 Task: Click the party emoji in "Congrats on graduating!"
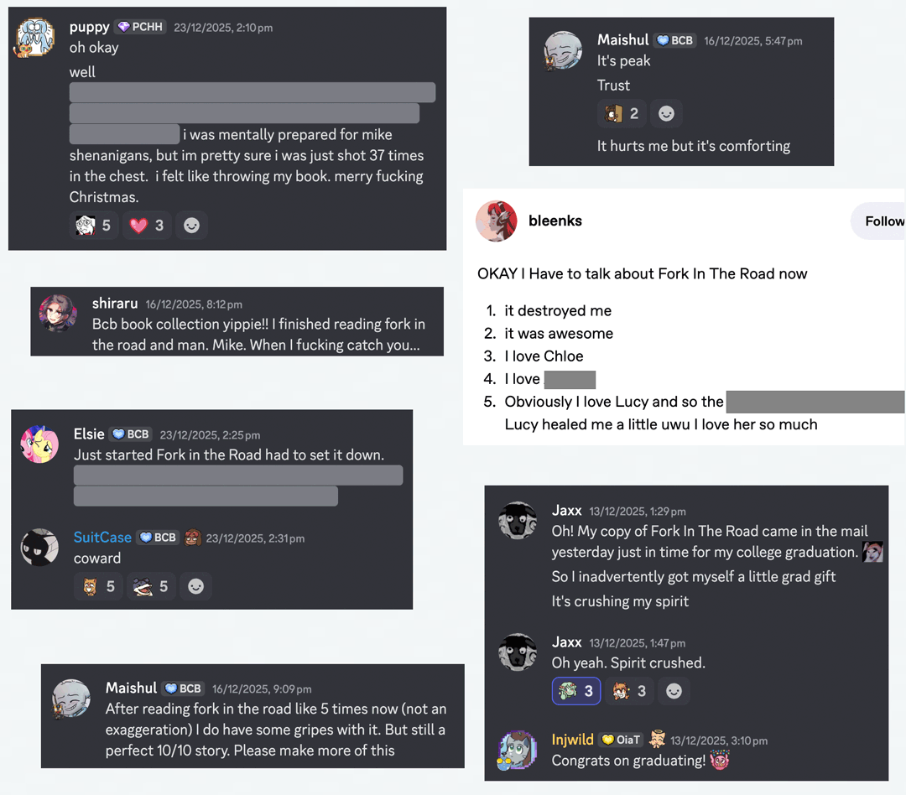coord(720,759)
